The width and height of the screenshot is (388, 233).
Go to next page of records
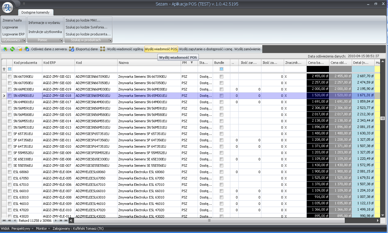[61, 221]
